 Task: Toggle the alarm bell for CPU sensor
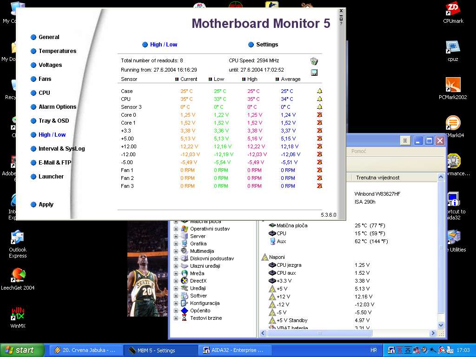(x=319, y=99)
